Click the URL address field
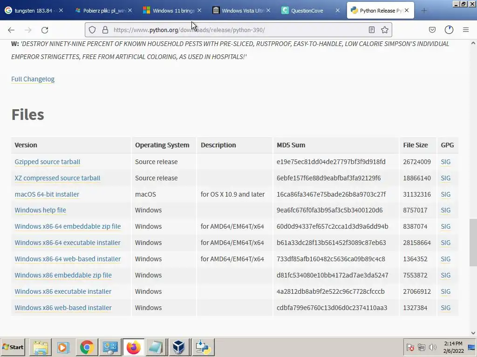 (x=237, y=30)
